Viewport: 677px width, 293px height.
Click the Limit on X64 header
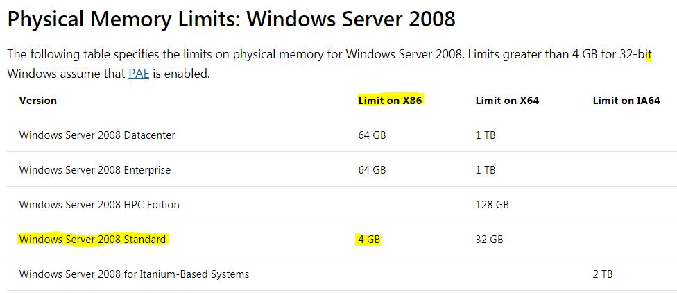coord(507,100)
